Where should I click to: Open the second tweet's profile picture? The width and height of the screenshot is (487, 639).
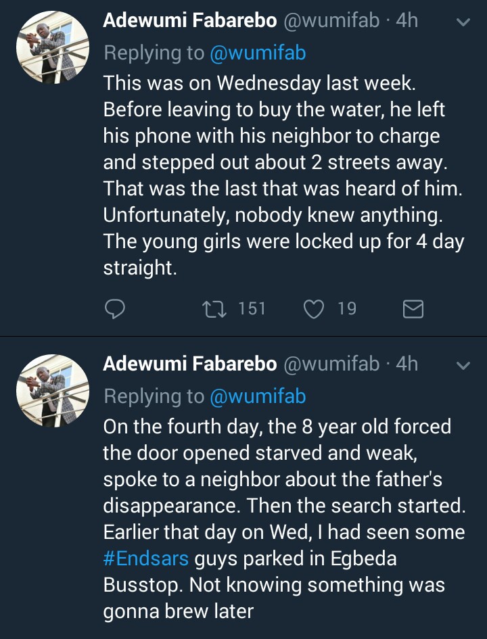(x=53, y=391)
